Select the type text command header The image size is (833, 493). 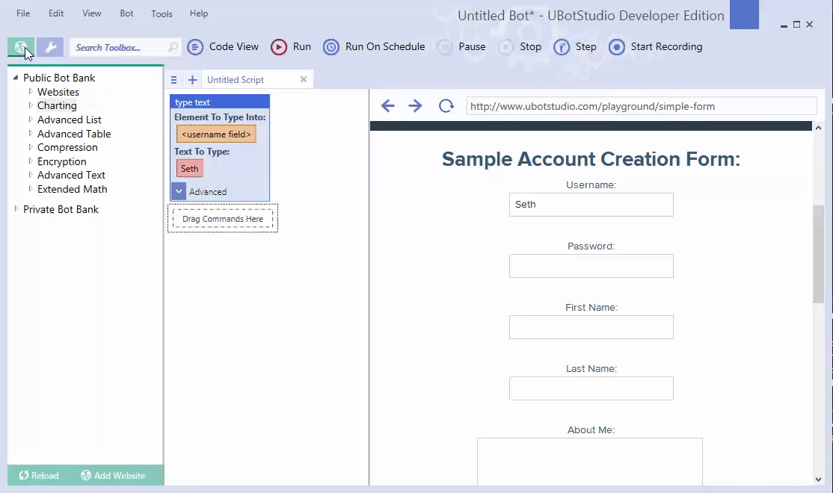219,102
